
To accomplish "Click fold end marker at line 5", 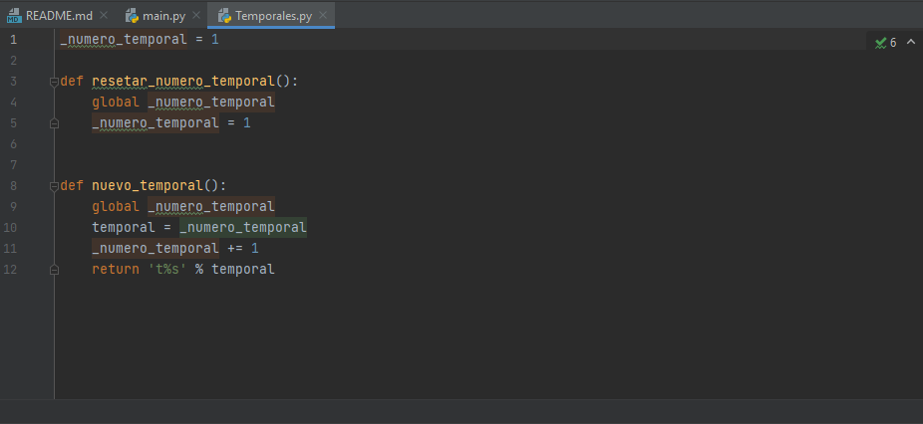I will tap(54, 123).
